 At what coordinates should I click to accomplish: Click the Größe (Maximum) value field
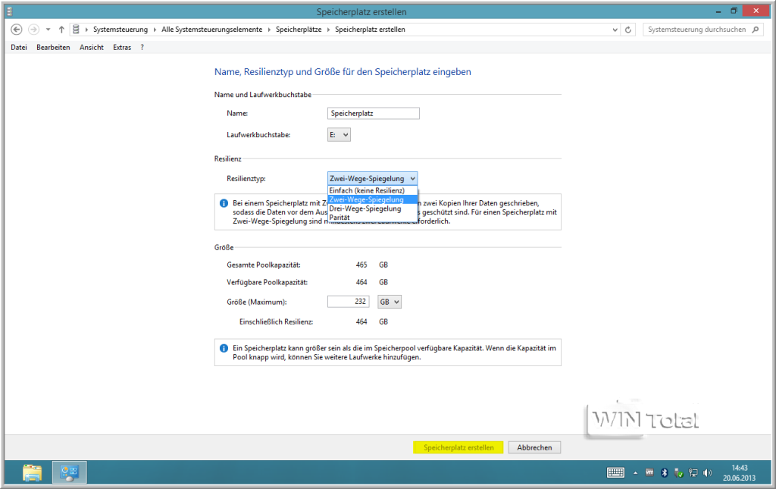tap(349, 302)
